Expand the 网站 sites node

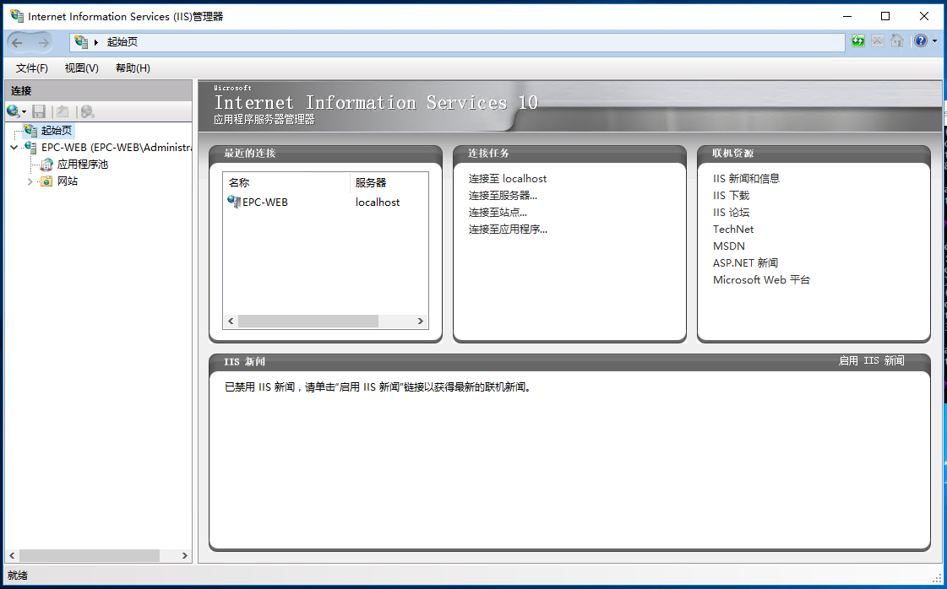[x=30, y=181]
